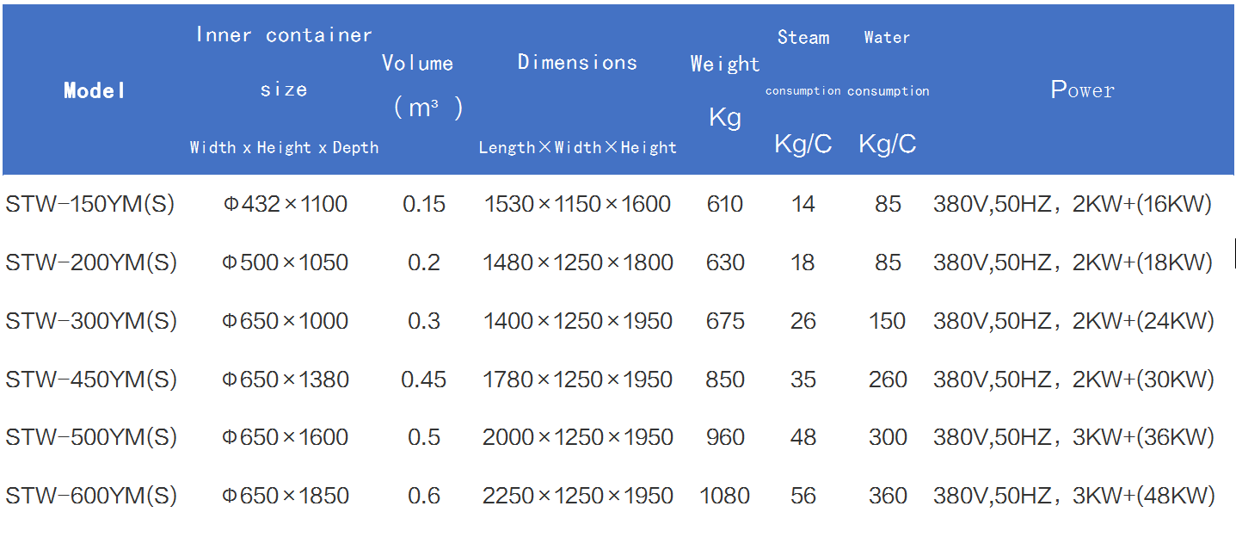Click the 380V,50HZ, 2KW+(16KW) power cell
Screen dimensions: 1236x537
click(x=1073, y=204)
